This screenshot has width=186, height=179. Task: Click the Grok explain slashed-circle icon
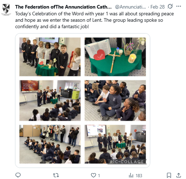[x=170, y=6]
